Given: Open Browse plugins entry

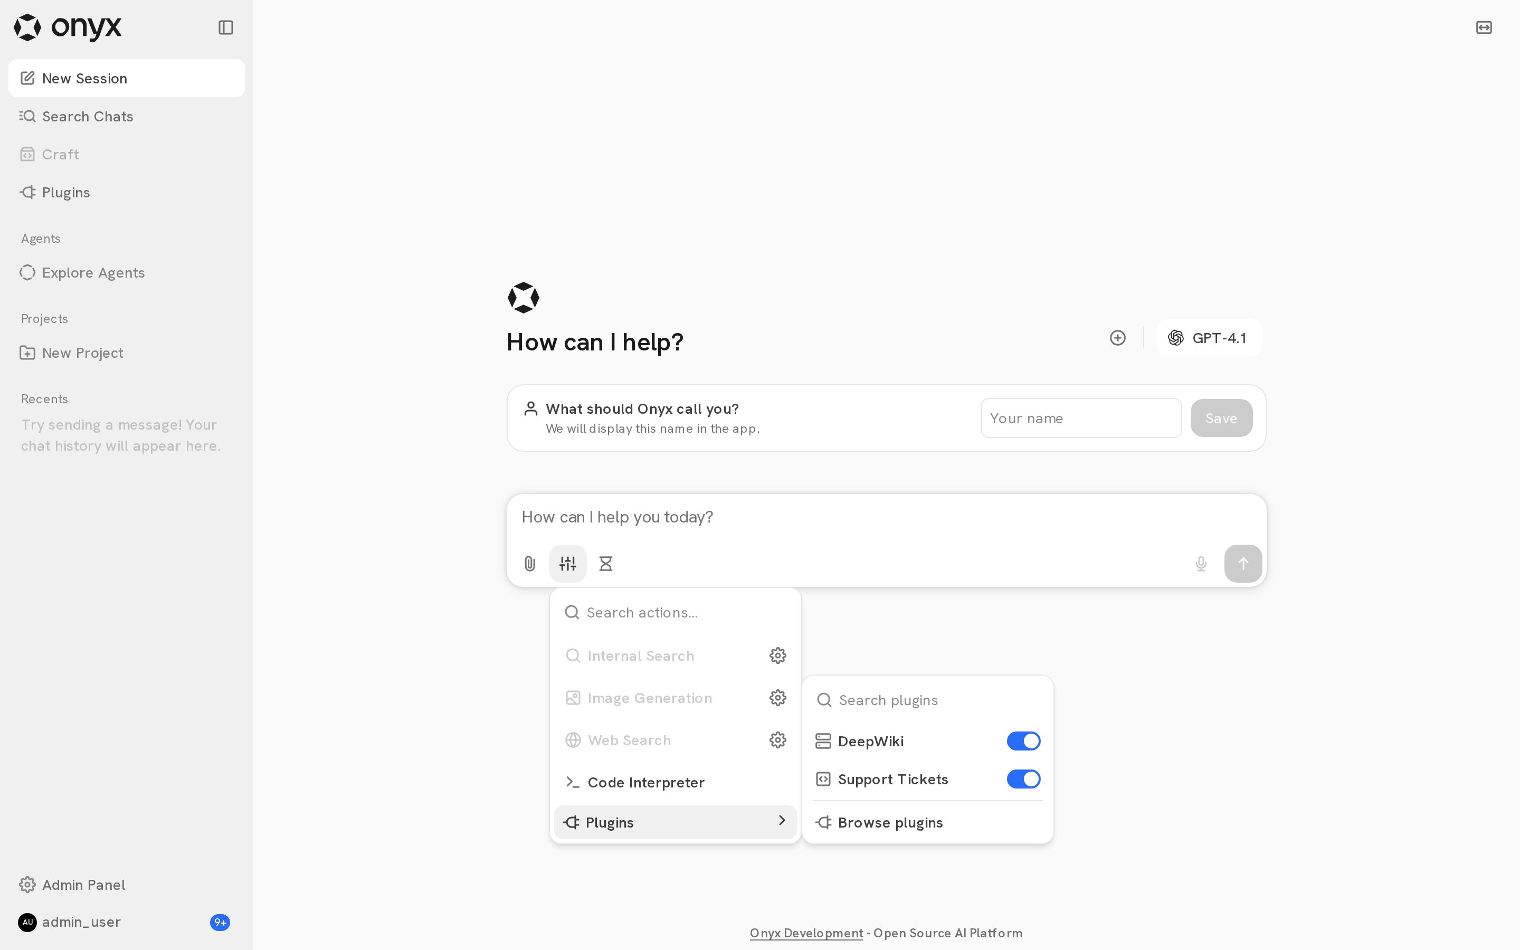Looking at the screenshot, I should point(928,822).
